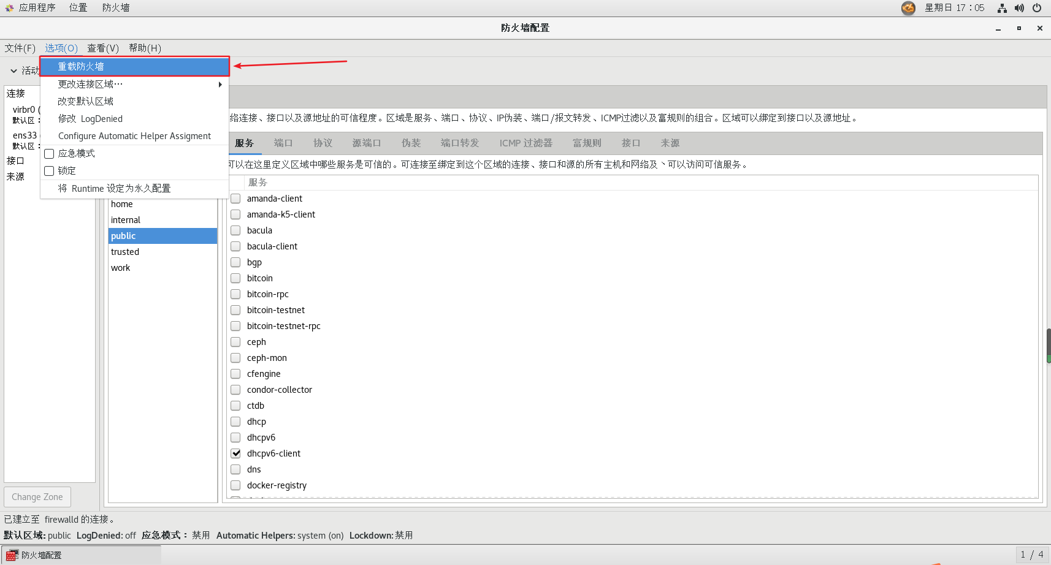This screenshot has width=1051, height=565.
Task: Click Change Zone button
Action: click(x=37, y=497)
